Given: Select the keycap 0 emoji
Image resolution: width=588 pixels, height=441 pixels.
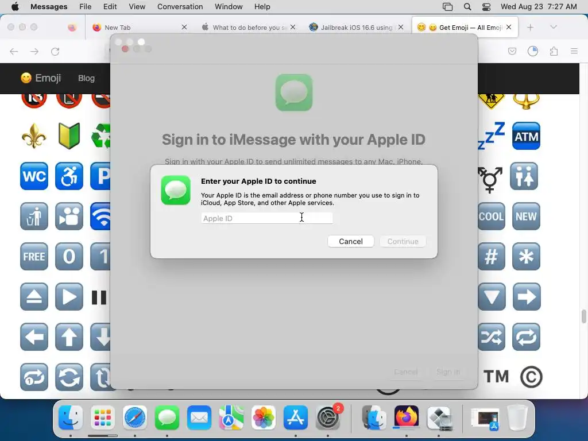Looking at the screenshot, I should point(69,257).
